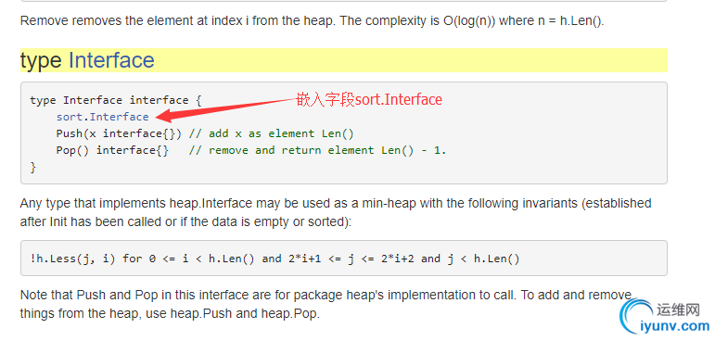Click the 'remove and return element' comment
The height and width of the screenshot is (341, 715).
(x=317, y=150)
